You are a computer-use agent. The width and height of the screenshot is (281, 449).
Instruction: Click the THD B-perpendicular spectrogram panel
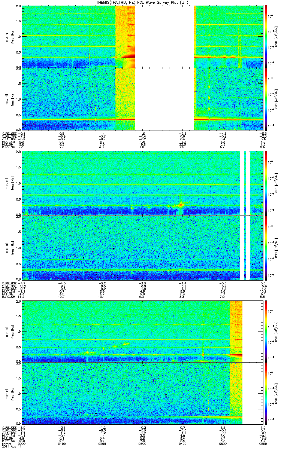[x=142, y=184]
